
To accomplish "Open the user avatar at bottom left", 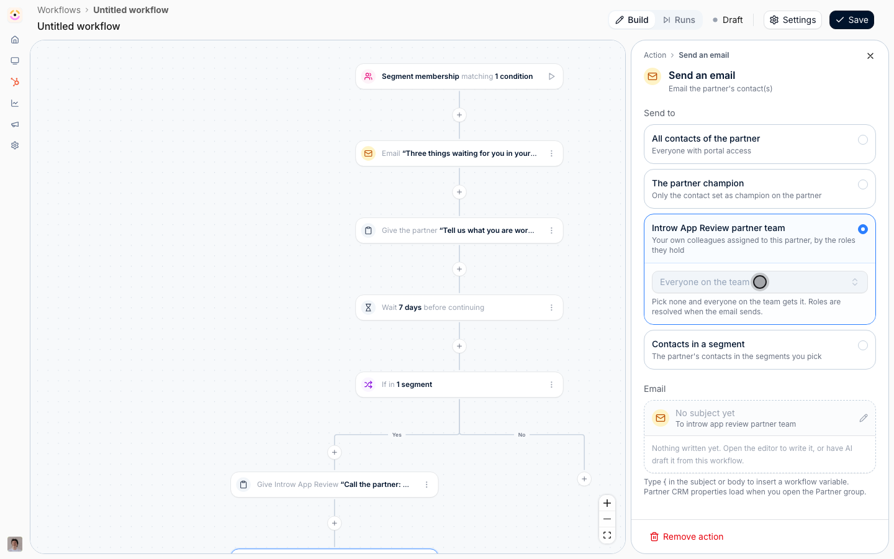I will pyautogui.click(x=15, y=544).
